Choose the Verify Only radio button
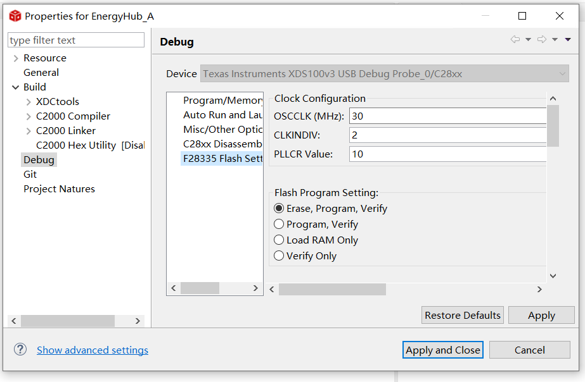585x382 pixels. (279, 256)
